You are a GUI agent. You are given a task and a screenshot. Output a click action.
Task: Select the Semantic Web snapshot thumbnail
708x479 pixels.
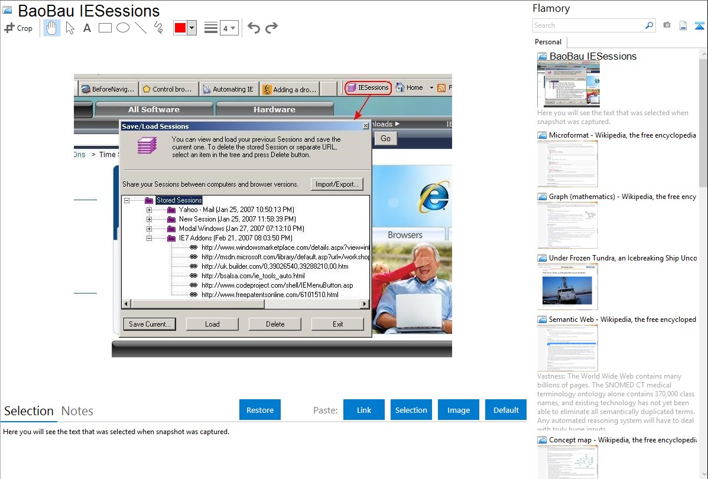click(x=567, y=348)
